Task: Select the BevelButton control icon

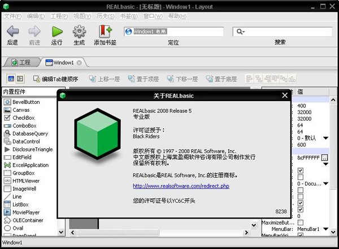Action: click(x=7, y=102)
